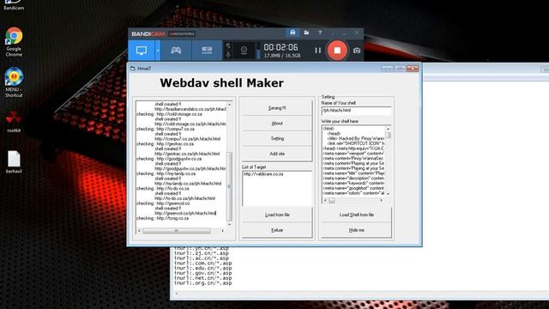Open the berhasil file on the desktop
This screenshot has width=549, height=309.
click(14, 162)
